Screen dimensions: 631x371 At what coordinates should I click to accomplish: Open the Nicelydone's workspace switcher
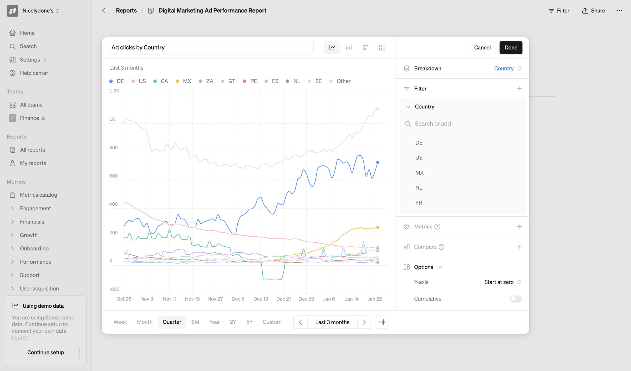(41, 11)
